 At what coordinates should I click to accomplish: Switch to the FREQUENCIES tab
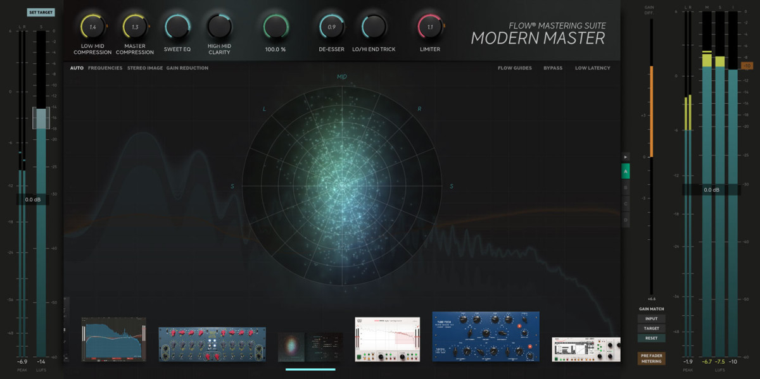click(105, 68)
